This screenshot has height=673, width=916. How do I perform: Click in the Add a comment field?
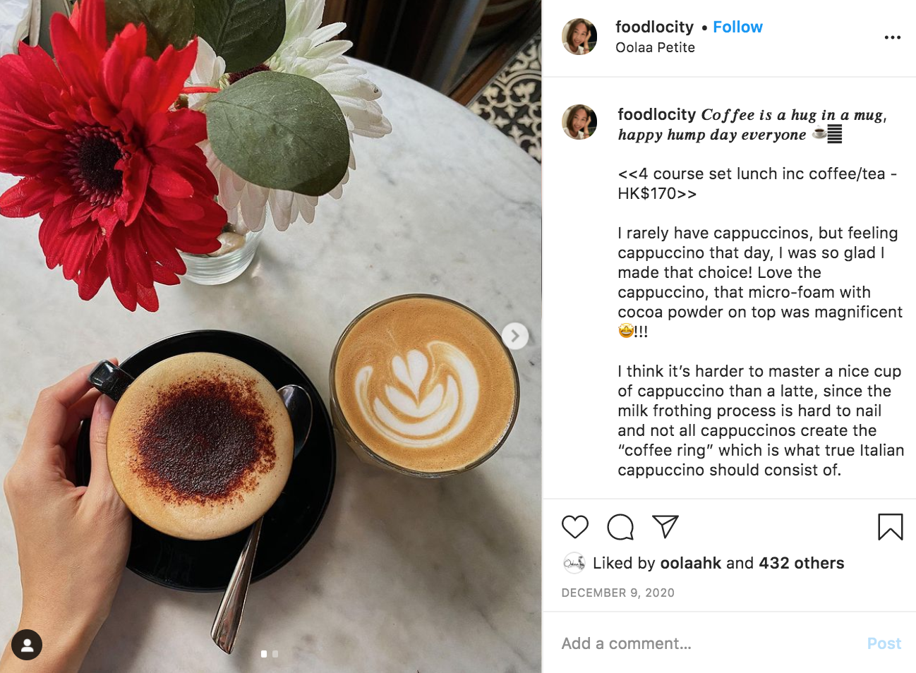(706, 643)
